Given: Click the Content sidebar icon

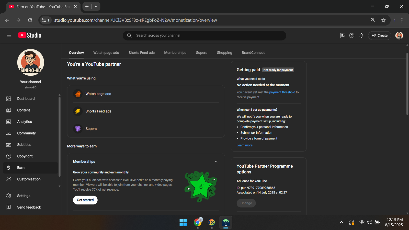Looking at the screenshot, I should coord(9,110).
